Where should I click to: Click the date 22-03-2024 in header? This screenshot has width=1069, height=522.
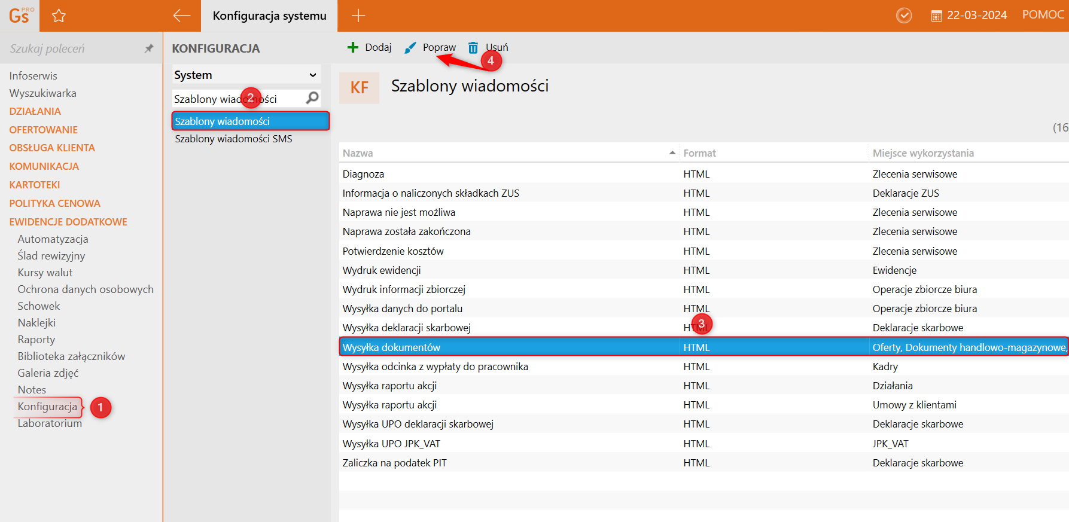977,16
